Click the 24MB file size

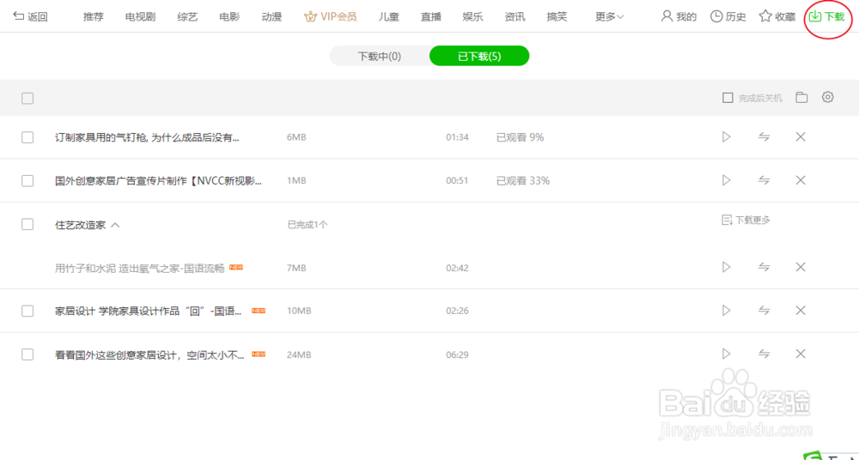coord(299,354)
